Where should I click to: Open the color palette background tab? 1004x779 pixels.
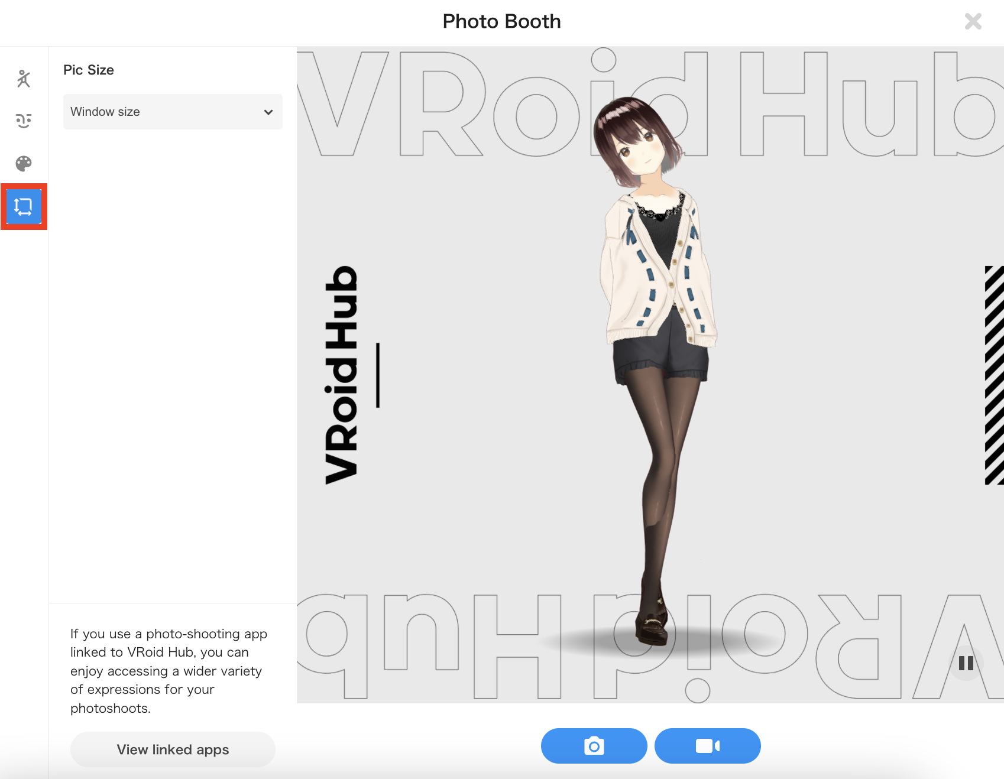click(24, 163)
